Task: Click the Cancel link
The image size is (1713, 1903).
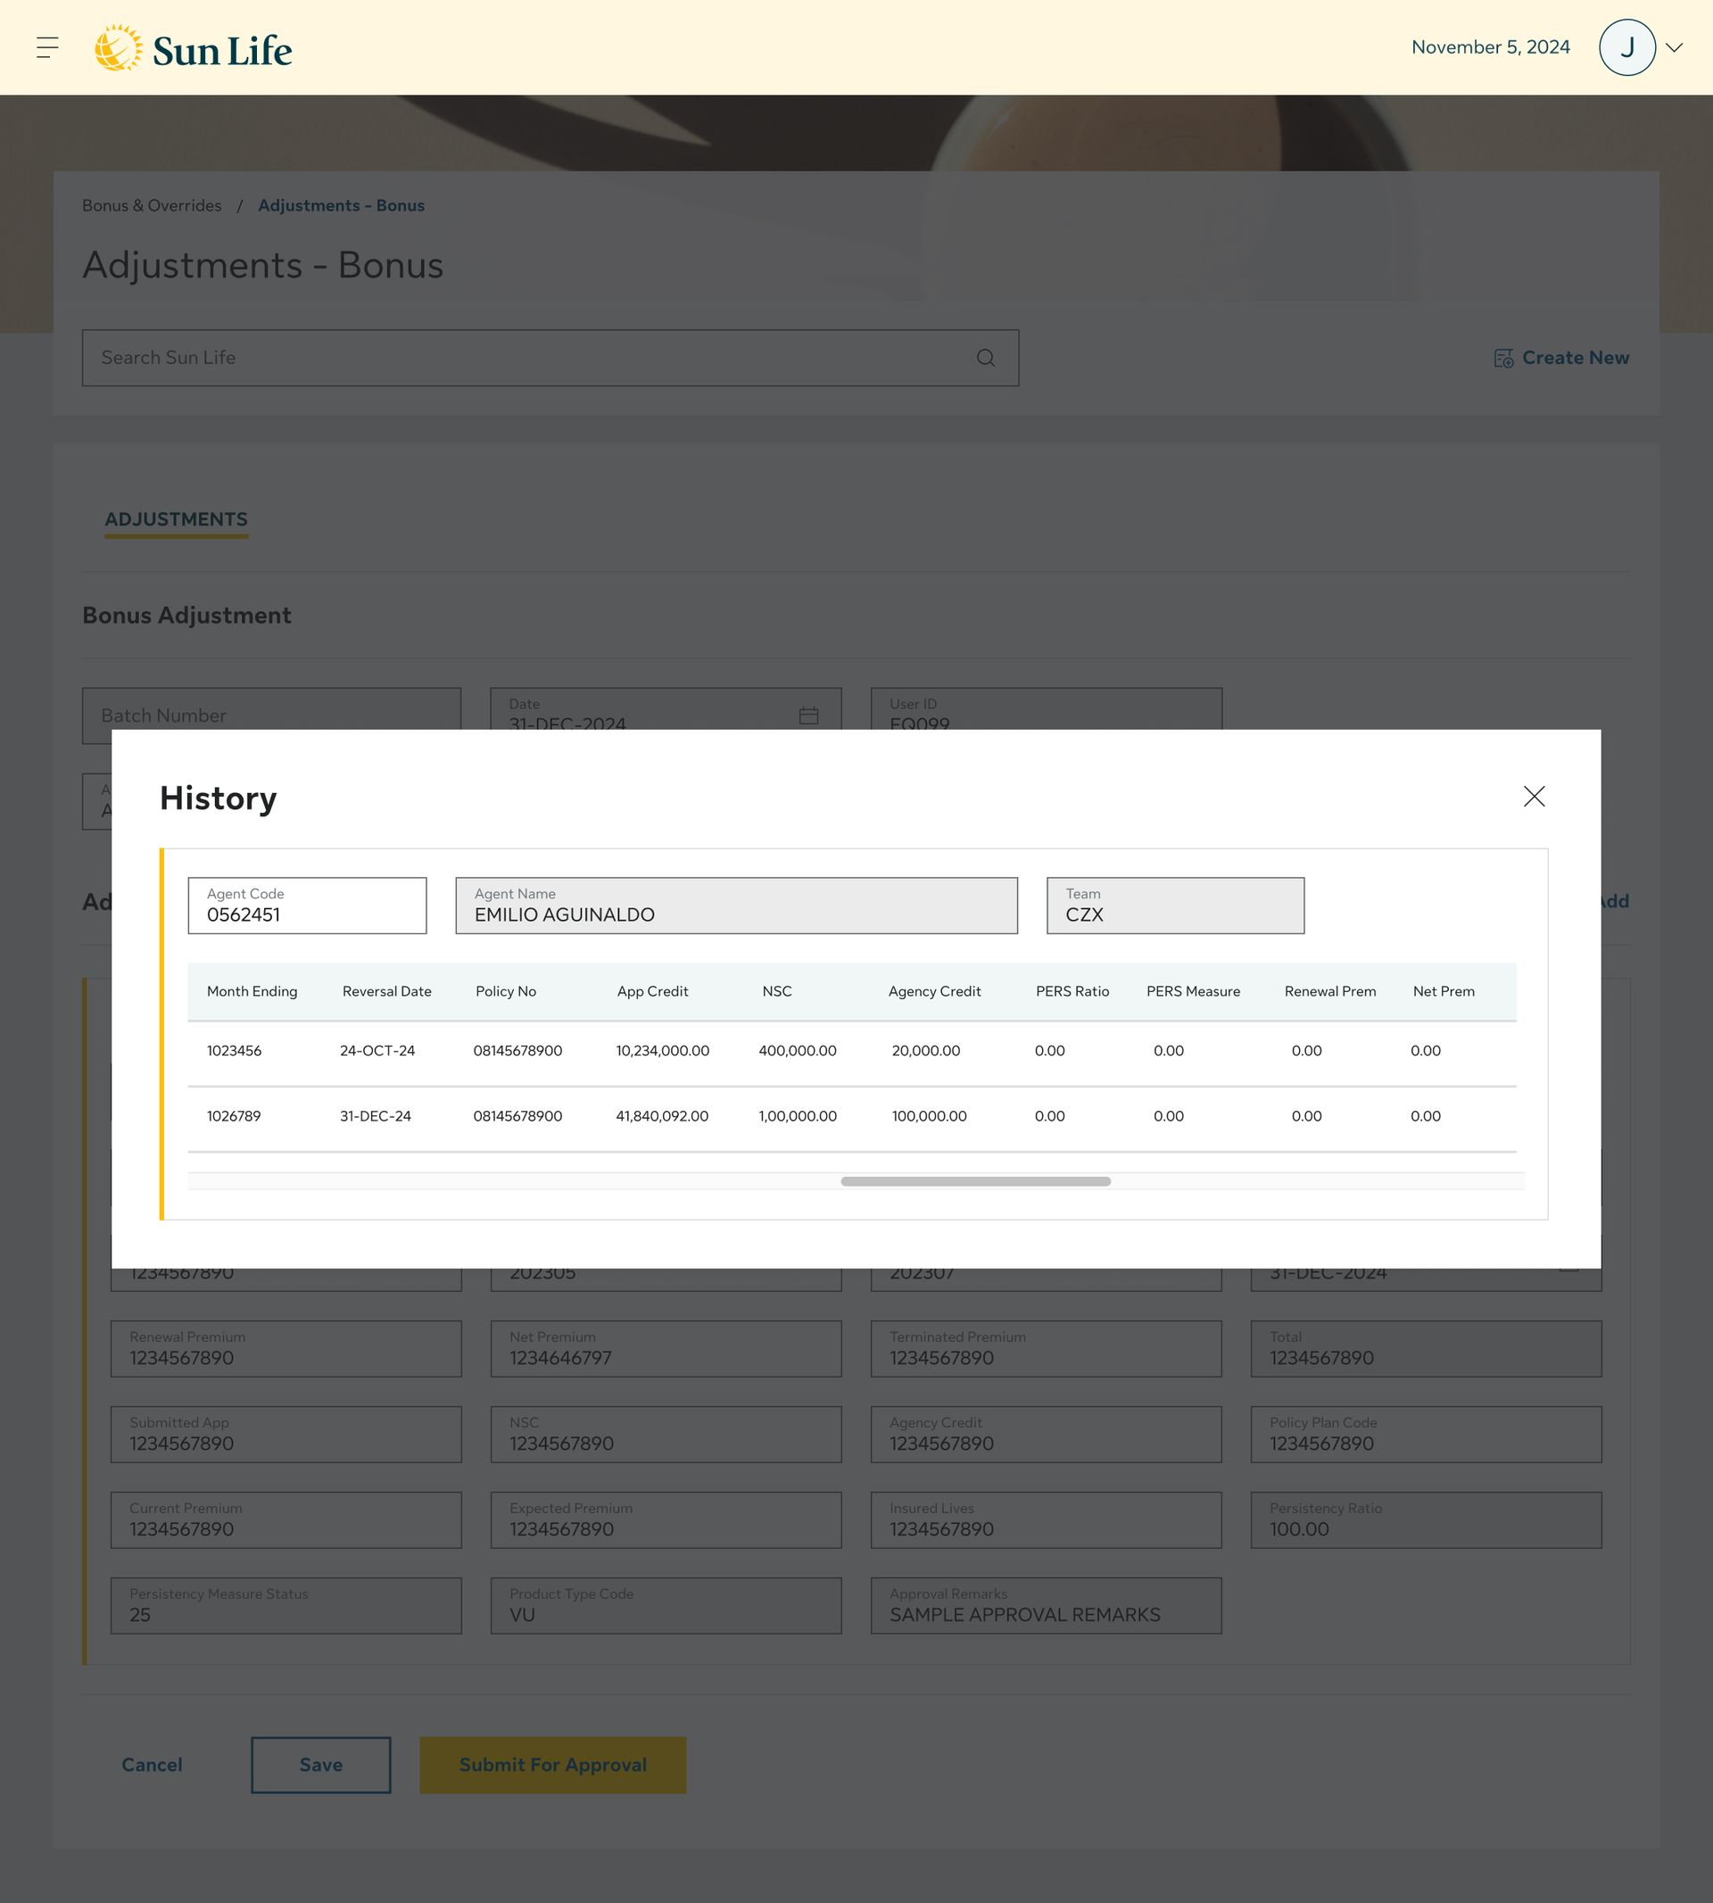Action: click(x=152, y=1765)
